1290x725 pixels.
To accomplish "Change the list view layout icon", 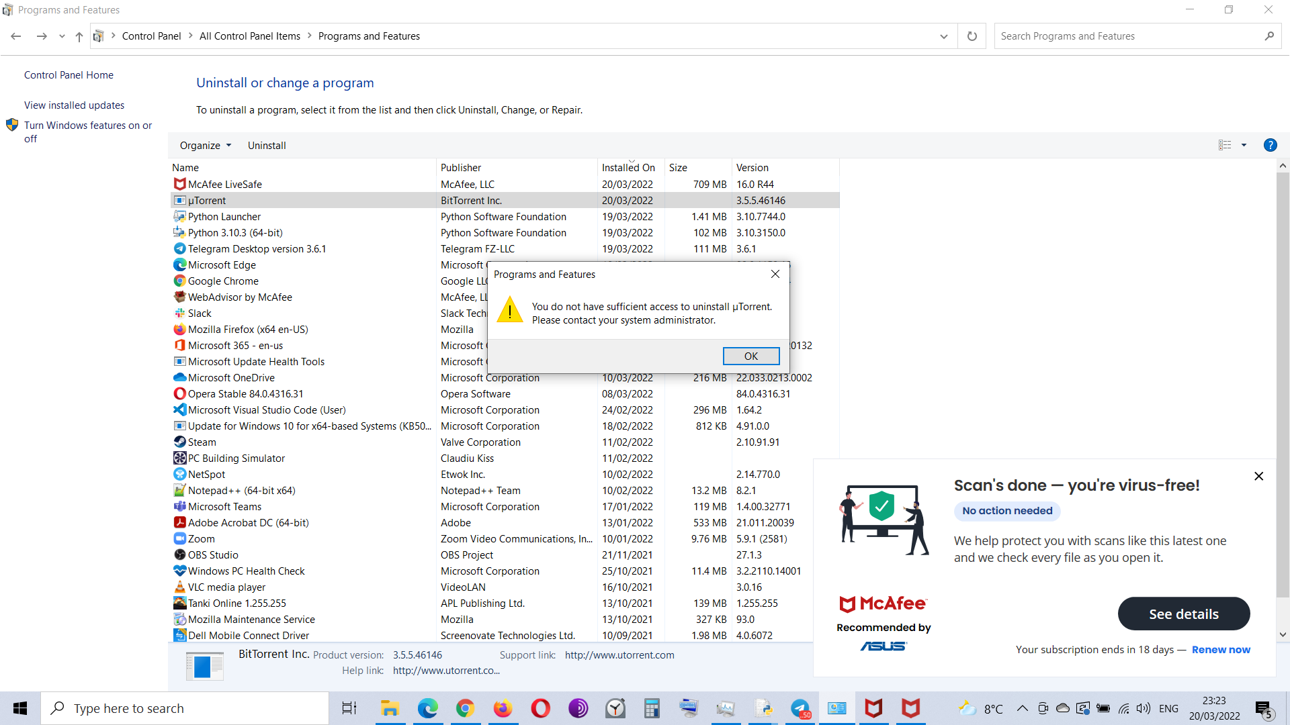I will point(1225,145).
